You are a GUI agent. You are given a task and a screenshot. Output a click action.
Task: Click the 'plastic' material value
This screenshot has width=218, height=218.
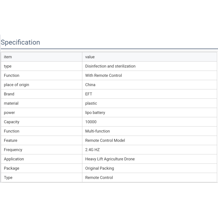click(x=91, y=103)
